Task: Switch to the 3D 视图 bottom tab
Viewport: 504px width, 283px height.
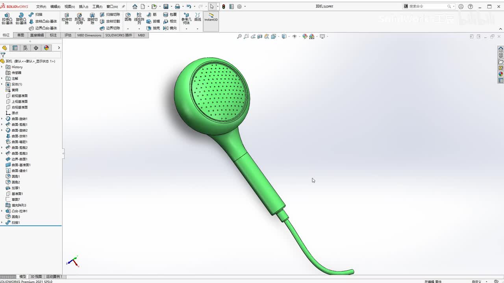Action: click(x=36, y=277)
